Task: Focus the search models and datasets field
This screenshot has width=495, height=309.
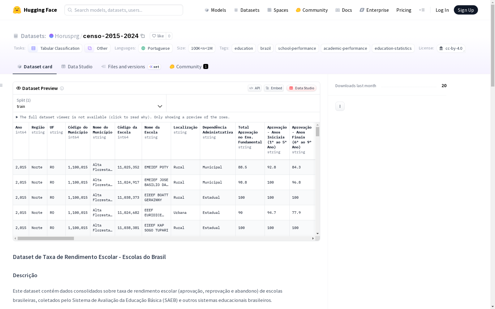Action: click(x=124, y=10)
